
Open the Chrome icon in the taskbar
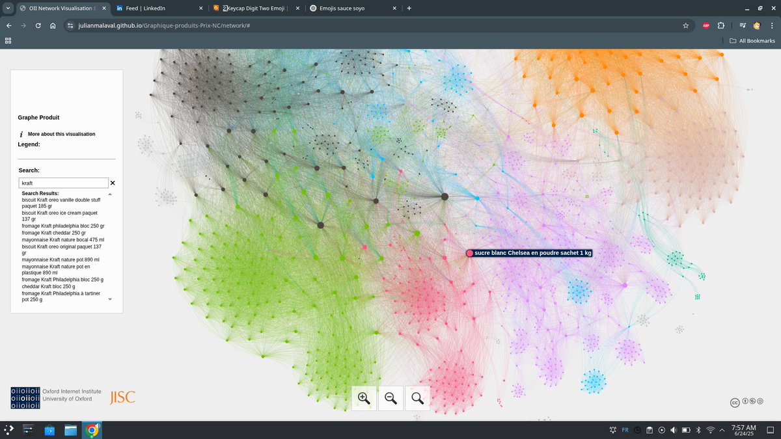coord(92,430)
